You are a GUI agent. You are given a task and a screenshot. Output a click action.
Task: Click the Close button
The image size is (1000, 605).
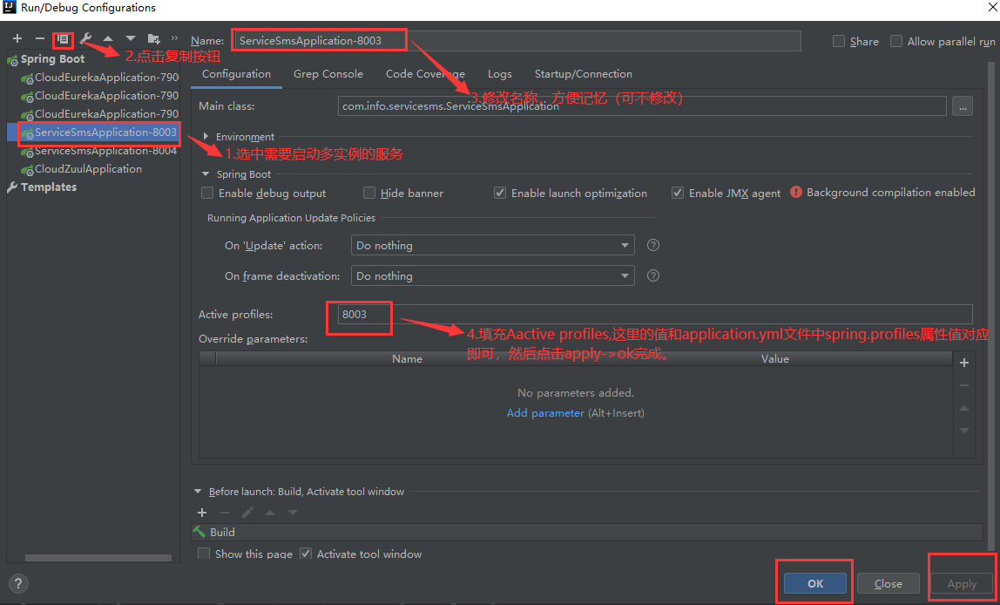click(888, 583)
